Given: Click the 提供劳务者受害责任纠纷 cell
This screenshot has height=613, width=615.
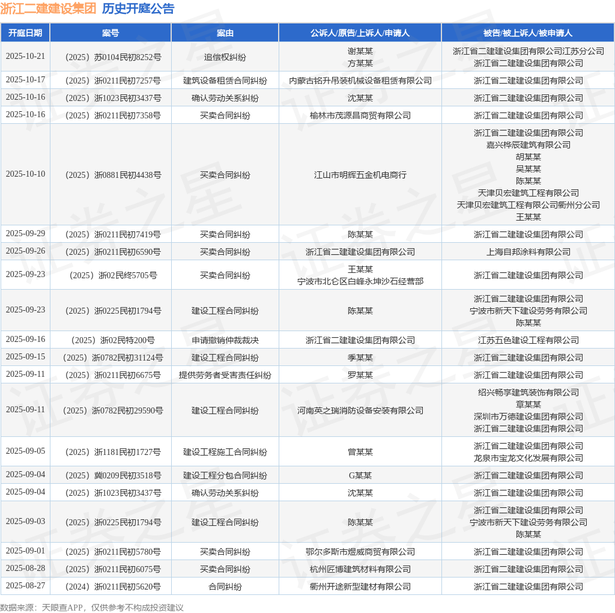Looking at the screenshot, I should pyautogui.click(x=225, y=375).
